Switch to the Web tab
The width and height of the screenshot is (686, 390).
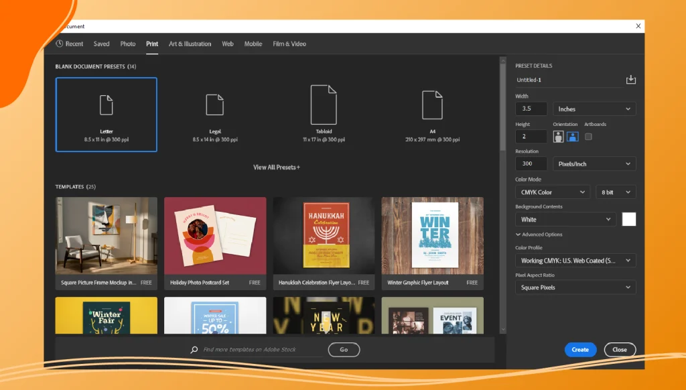[228, 44]
